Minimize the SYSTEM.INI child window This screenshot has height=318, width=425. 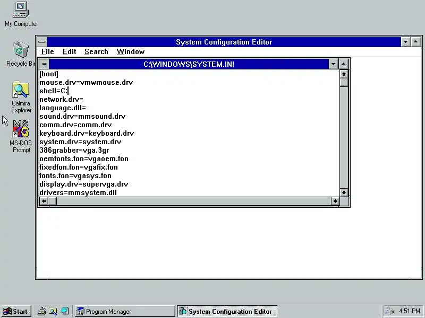point(334,64)
